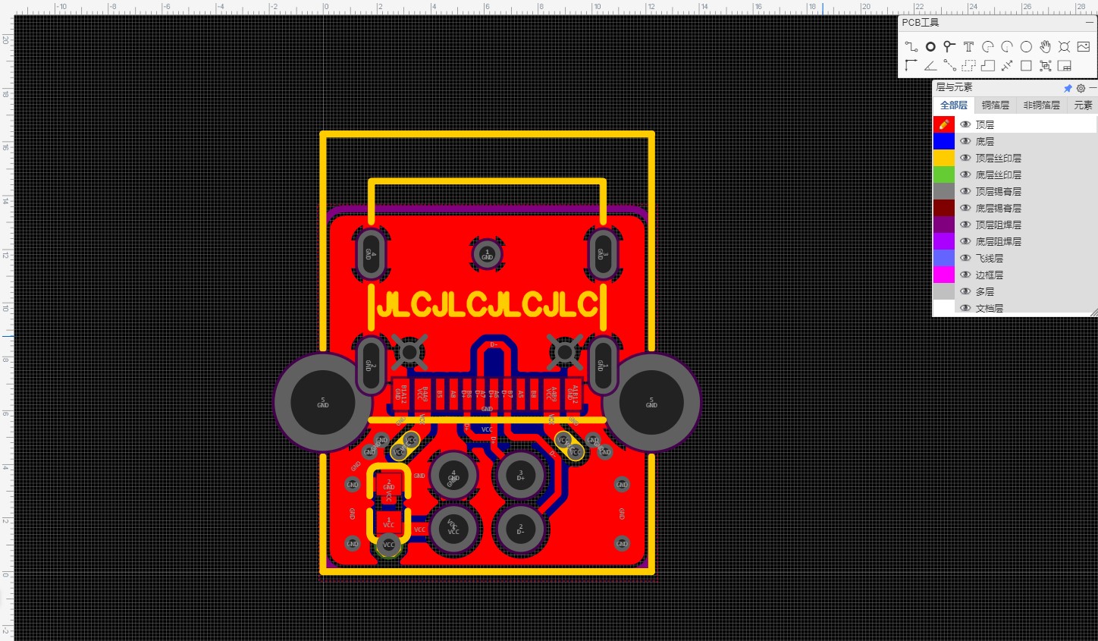Toggle visibility of 多层

pos(965,291)
